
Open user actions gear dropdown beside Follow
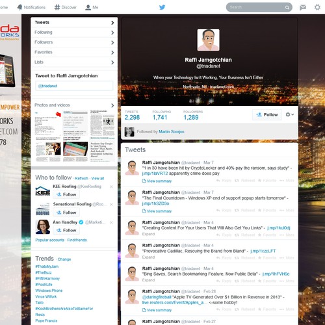tap(289, 114)
